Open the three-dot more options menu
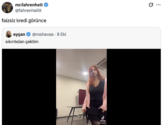This screenshot has width=165, height=125. tap(158, 5)
